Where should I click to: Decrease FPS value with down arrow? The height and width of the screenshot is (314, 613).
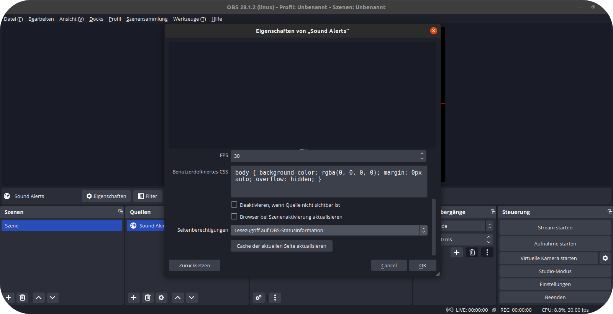tap(422, 159)
